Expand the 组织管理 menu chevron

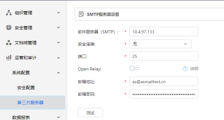pyautogui.click(x=59, y=13)
